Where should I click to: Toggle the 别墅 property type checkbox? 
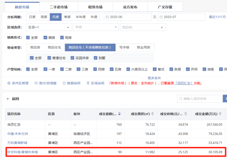click(x=96, y=58)
